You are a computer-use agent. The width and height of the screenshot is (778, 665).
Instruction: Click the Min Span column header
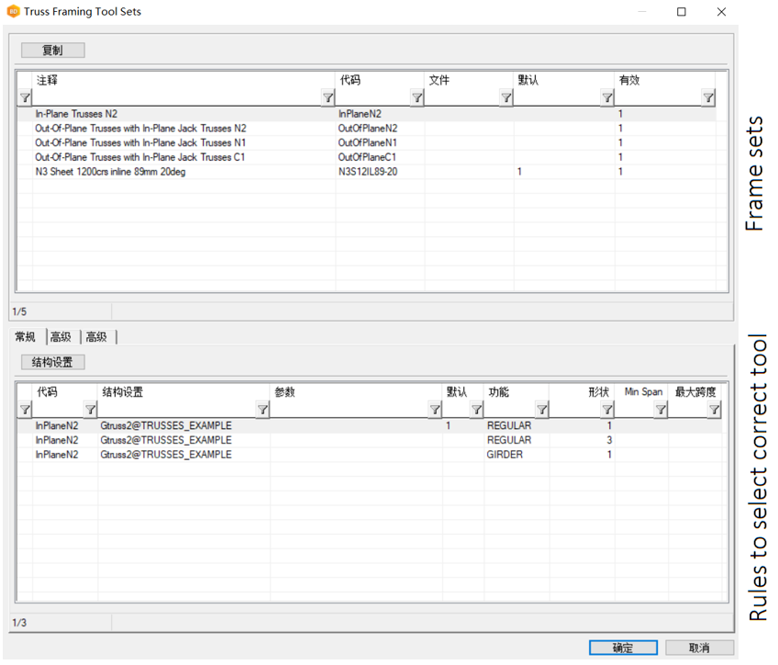pos(643,392)
